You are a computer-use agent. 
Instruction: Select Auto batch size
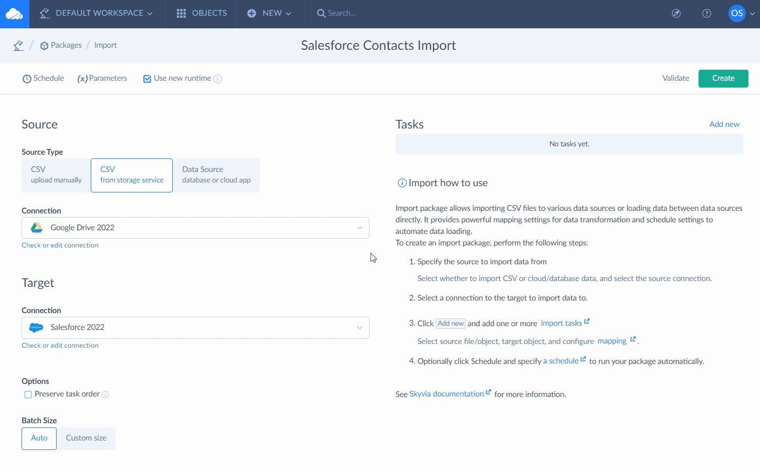[39, 438]
